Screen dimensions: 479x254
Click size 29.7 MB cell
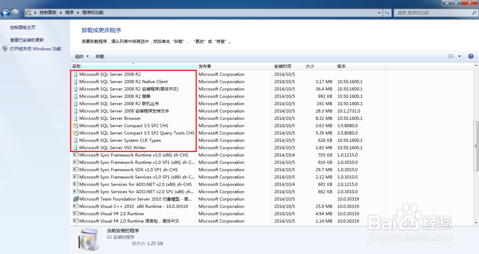pos(324,169)
